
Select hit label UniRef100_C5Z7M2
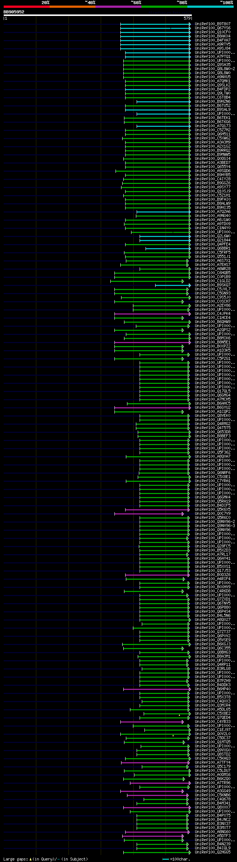(x=213, y=130)
